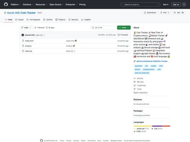View the Tags list
The image size is (190, 142).
pos(50,28)
